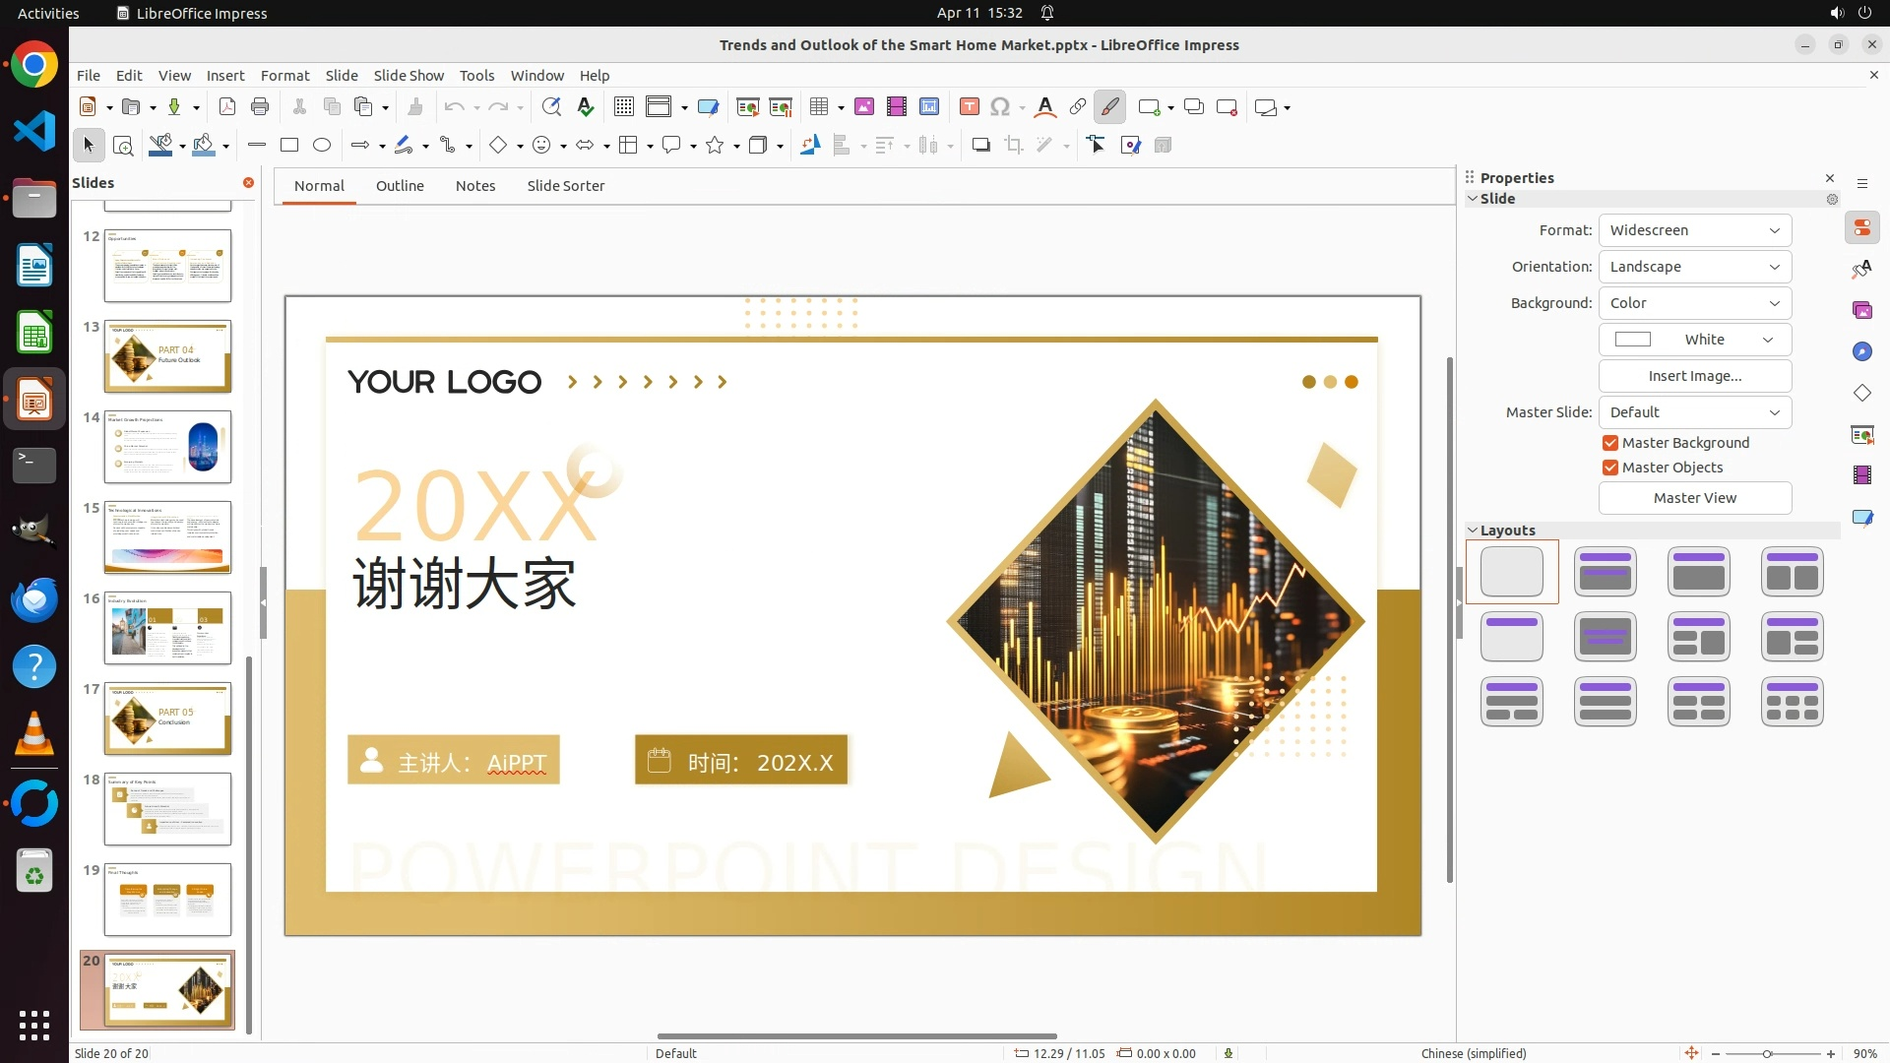Image resolution: width=1890 pixels, height=1063 pixels.
Task: Expand the Master Slide dropdown
Action: [x=1694, y=412]
